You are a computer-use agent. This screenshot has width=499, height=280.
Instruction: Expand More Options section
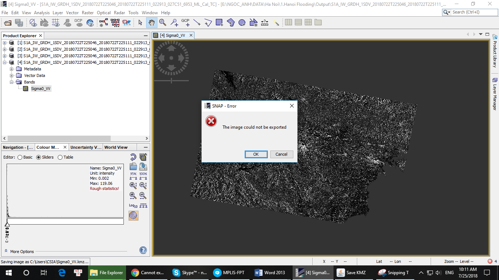pyautogui.click(x=7, y=251)
